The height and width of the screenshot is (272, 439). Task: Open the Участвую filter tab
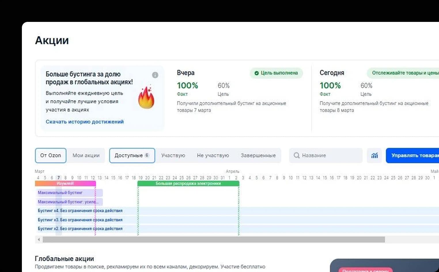pos(173,156)
